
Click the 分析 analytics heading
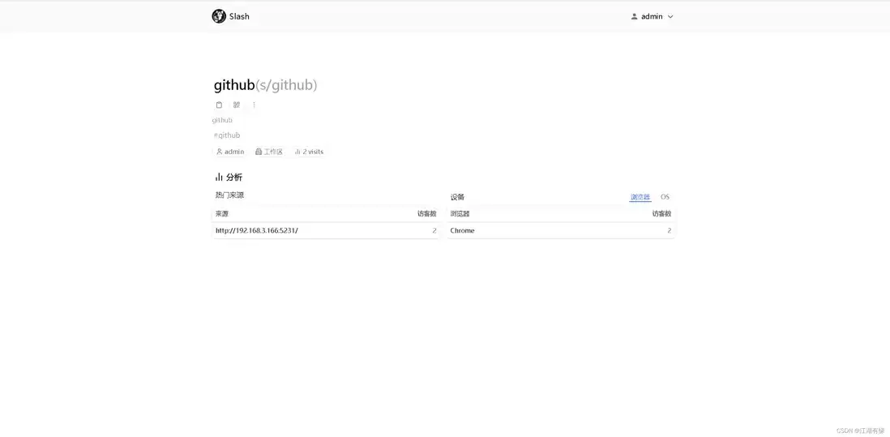click(x=234, y=177)
